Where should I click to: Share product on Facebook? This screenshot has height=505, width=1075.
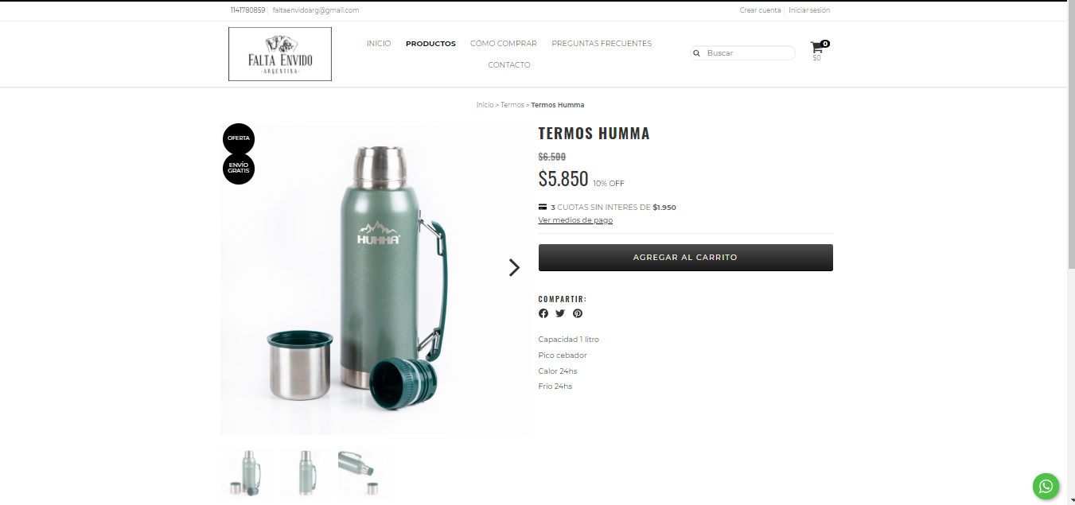tap(543, 313)
